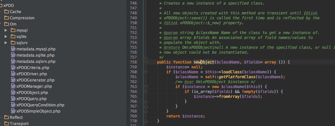Click the @return tag on line 755

[x=172, y=47]
